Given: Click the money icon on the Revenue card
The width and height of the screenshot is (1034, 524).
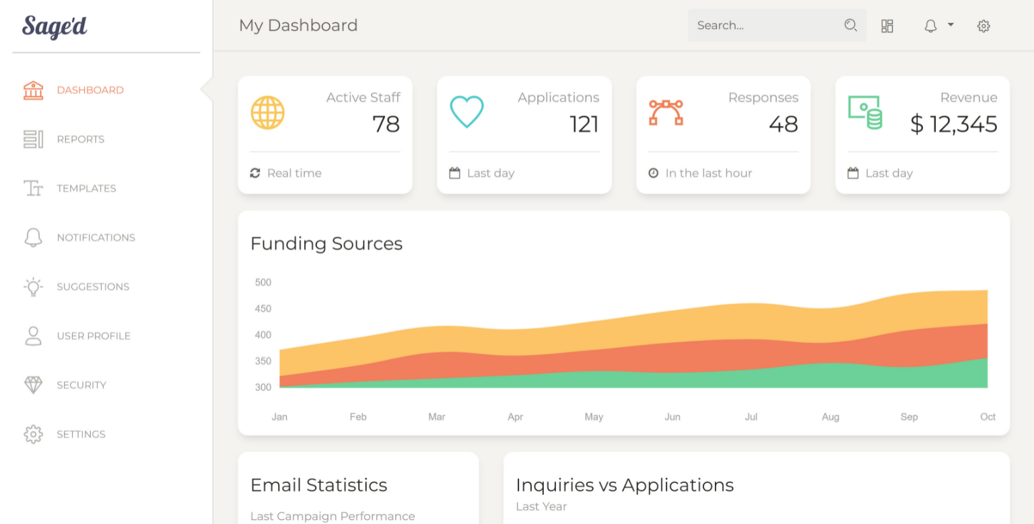Looking at the screenshot, I should (x=865, y=112).
